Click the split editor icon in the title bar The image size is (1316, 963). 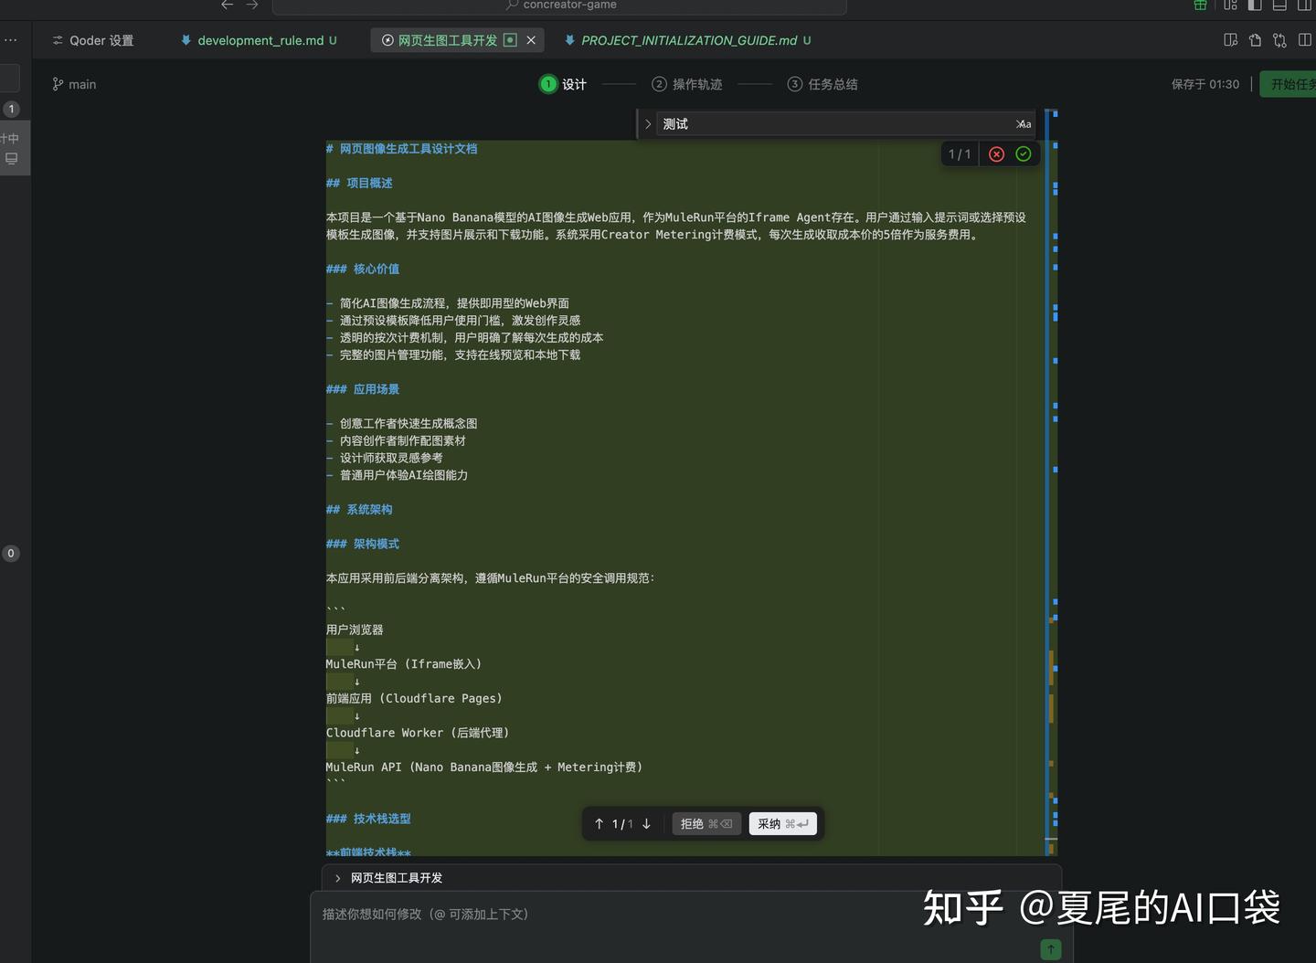pos(1305,40)
